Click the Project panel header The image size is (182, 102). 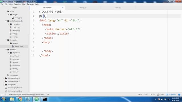pos(15,8)
